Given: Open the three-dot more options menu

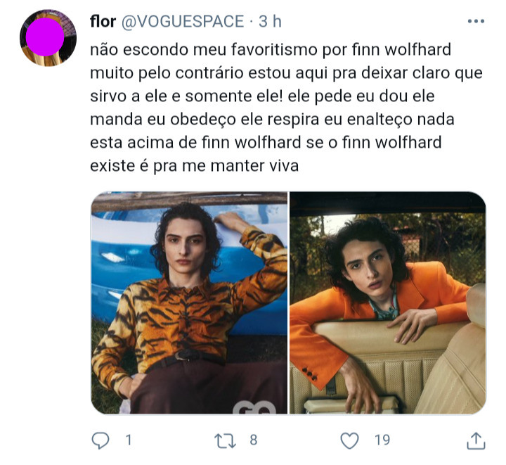Looking at the screenshot, I should click(x=476, y=21).
